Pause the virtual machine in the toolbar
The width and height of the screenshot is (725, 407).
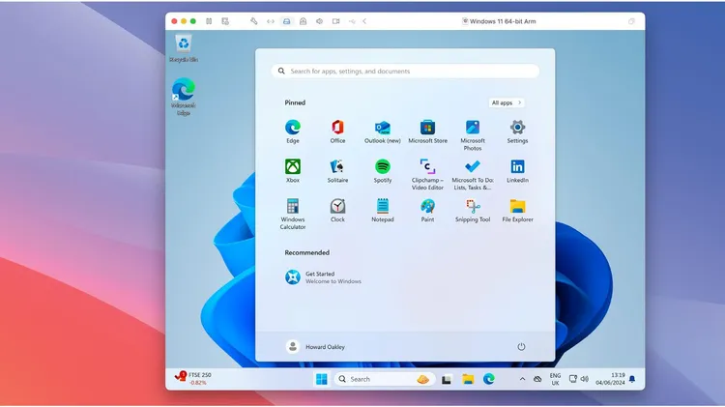(x=209, y=21)
